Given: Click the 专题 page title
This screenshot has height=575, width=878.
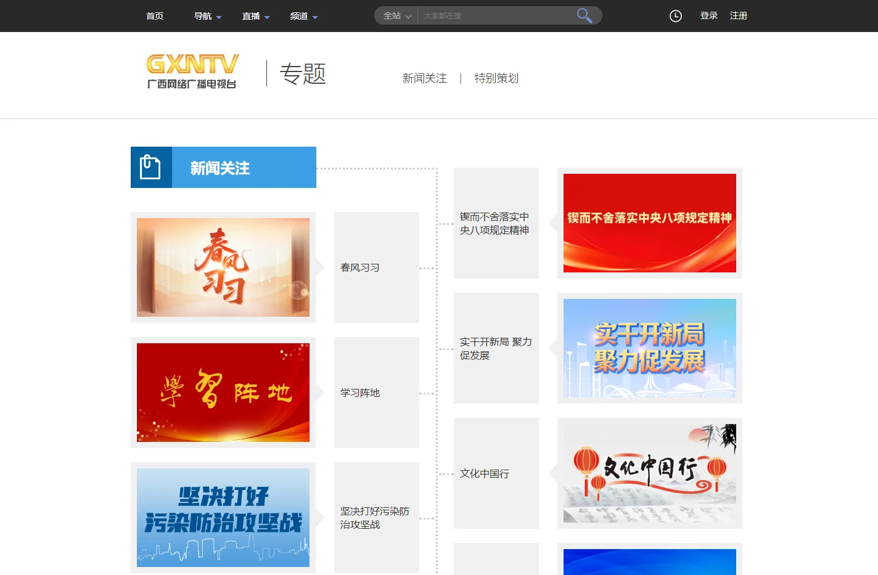Looking at the screenshot, I should [303, 73].
